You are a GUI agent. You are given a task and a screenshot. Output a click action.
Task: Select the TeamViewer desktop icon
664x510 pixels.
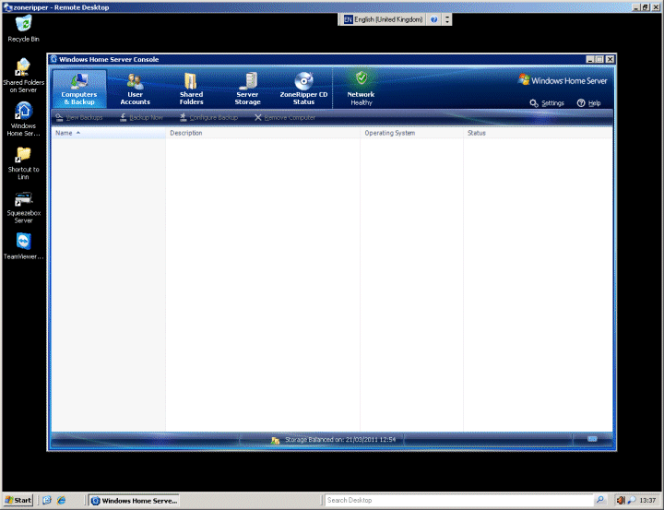pos(23,246)
